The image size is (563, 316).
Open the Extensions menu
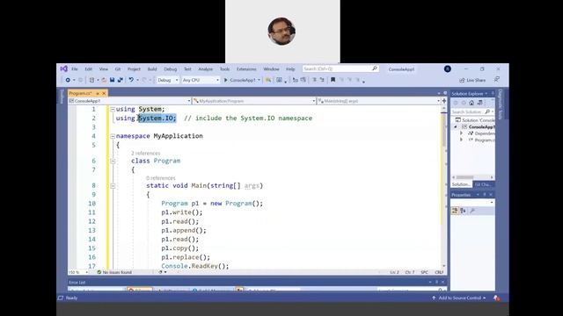[x=246, y=68]
